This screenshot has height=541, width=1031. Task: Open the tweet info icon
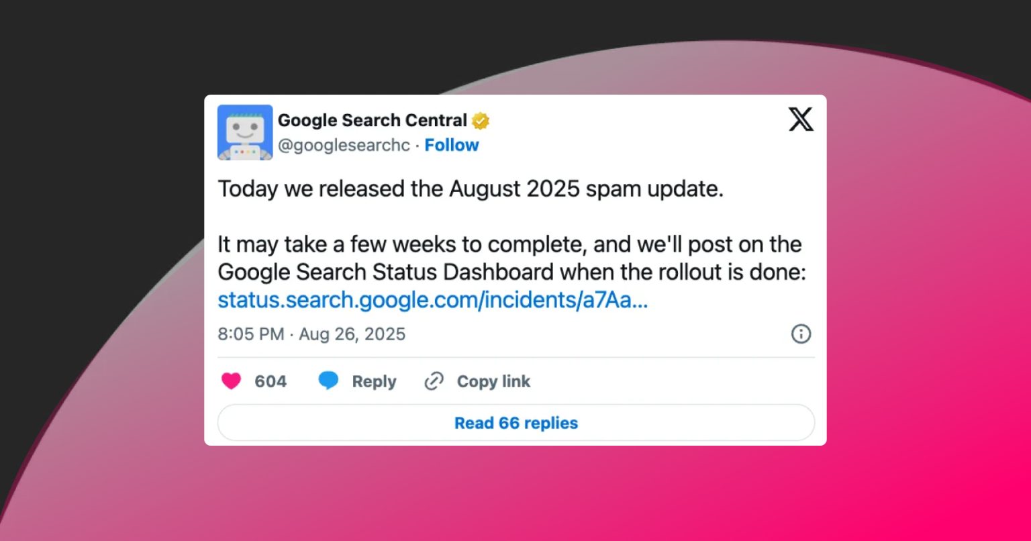[x=801, y=334]
